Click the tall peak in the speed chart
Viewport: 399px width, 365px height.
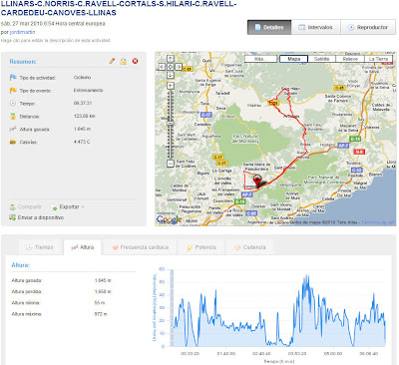[306, 277]
